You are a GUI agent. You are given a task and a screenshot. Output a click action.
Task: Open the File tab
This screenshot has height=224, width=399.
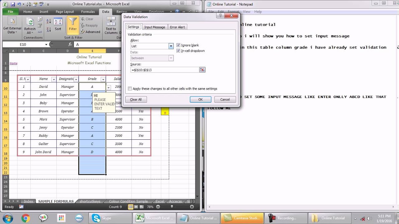click(x=10, y=12)
